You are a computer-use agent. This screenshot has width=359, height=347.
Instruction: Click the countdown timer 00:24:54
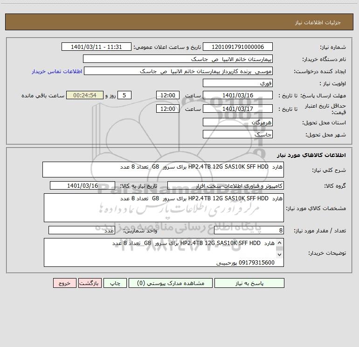tap(85, 95)
